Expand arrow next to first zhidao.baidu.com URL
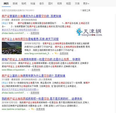 tap(28, 33)
